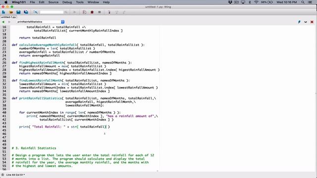317x178 pixels.
Task: Go forward with the gray right arrow
Action: [x=9, y=22]
